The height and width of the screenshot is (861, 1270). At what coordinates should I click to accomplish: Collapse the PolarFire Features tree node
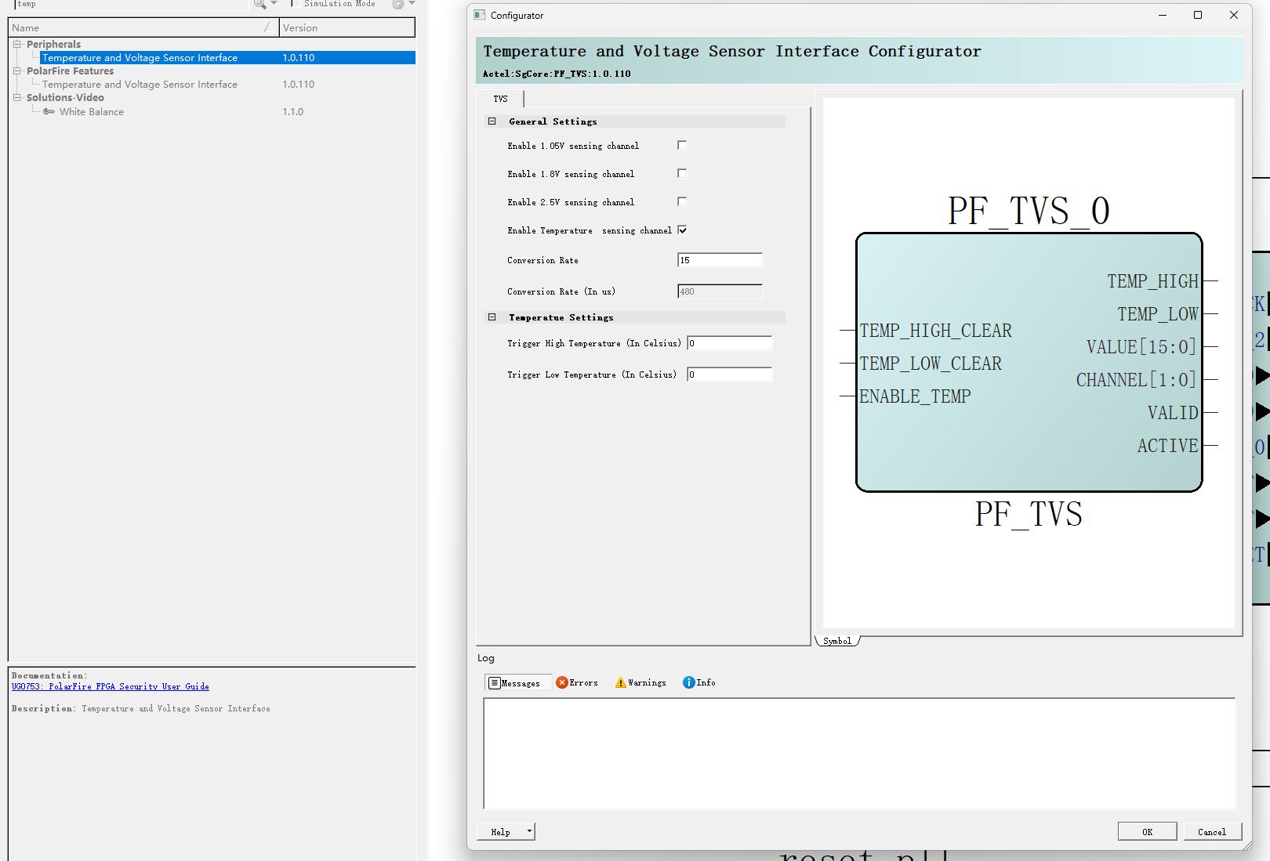(16, 71)
